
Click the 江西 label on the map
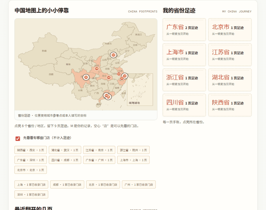[x=112, y=84]
